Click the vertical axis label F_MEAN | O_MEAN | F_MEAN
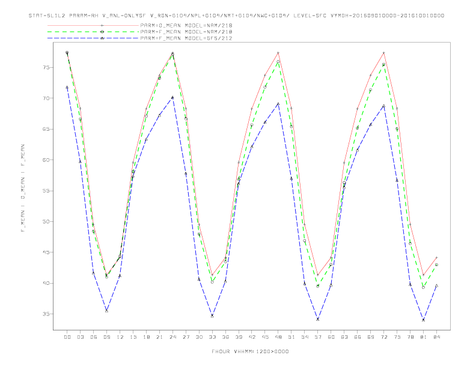The height and width of the screenshot is (367, 476). [x=23, y=188]
